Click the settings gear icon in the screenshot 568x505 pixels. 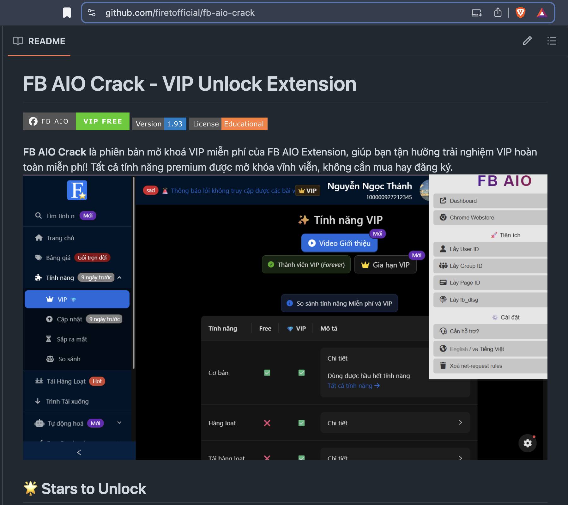pyautogui.click(x=528, y=443)
